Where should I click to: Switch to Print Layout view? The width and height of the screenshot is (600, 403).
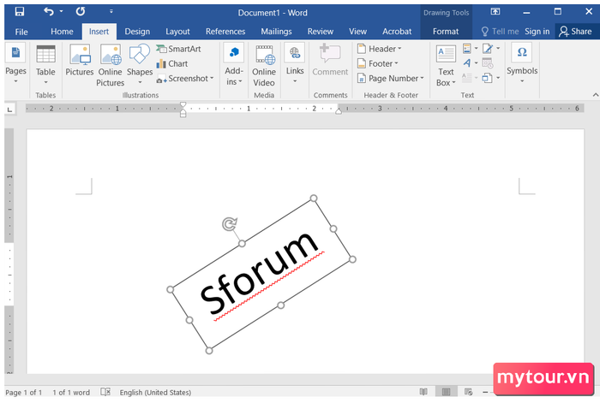(446, 392)
